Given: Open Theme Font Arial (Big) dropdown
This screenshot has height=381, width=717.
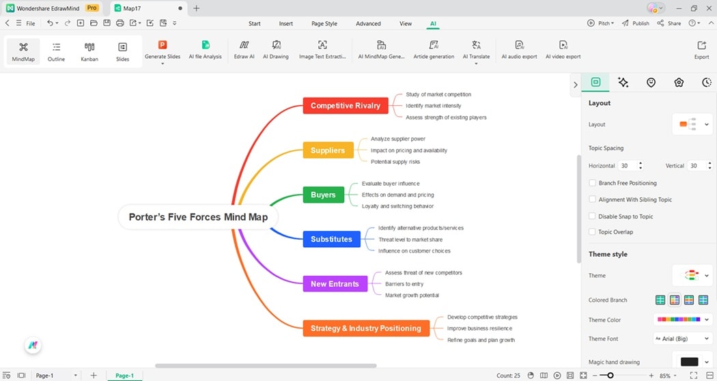Looking at the screenshot, I should coord(683,339).
